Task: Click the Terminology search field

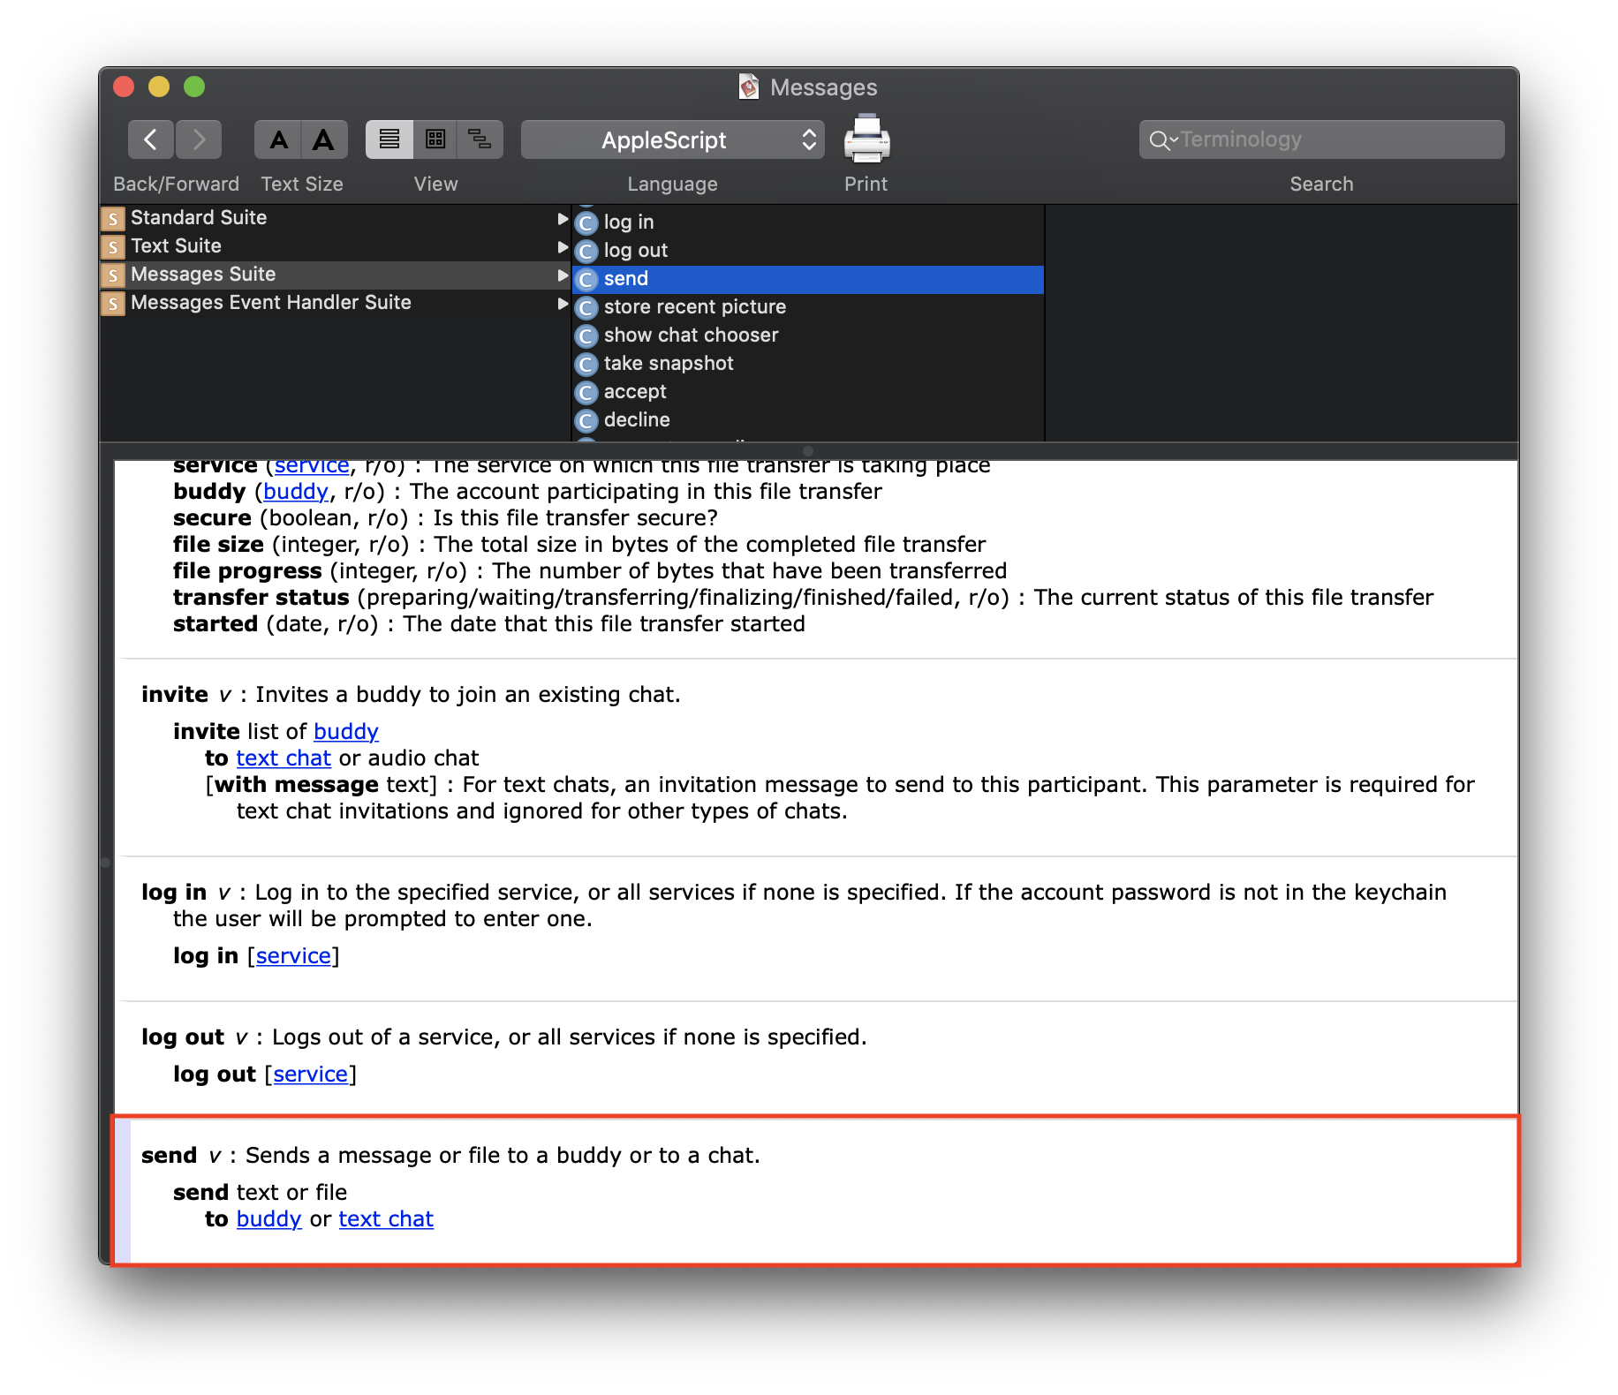Action: point(1322,139)
